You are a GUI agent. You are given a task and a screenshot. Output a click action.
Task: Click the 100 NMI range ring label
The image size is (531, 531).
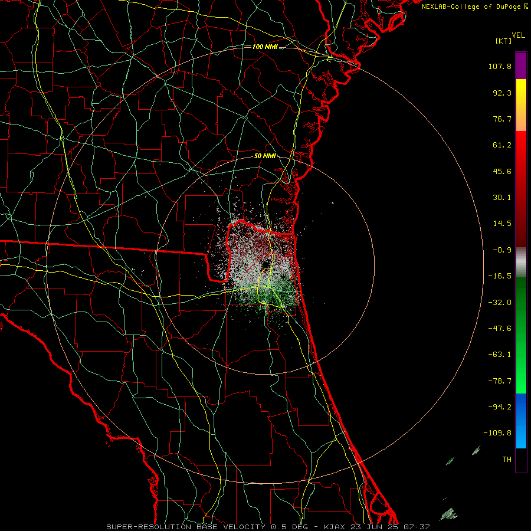265,47
